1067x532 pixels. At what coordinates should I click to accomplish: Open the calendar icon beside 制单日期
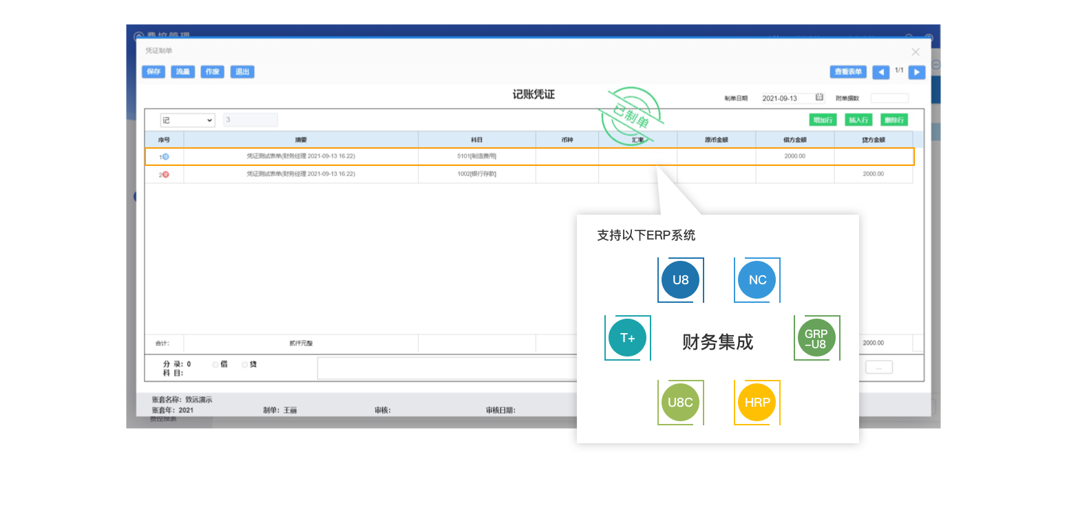[819, 98]
